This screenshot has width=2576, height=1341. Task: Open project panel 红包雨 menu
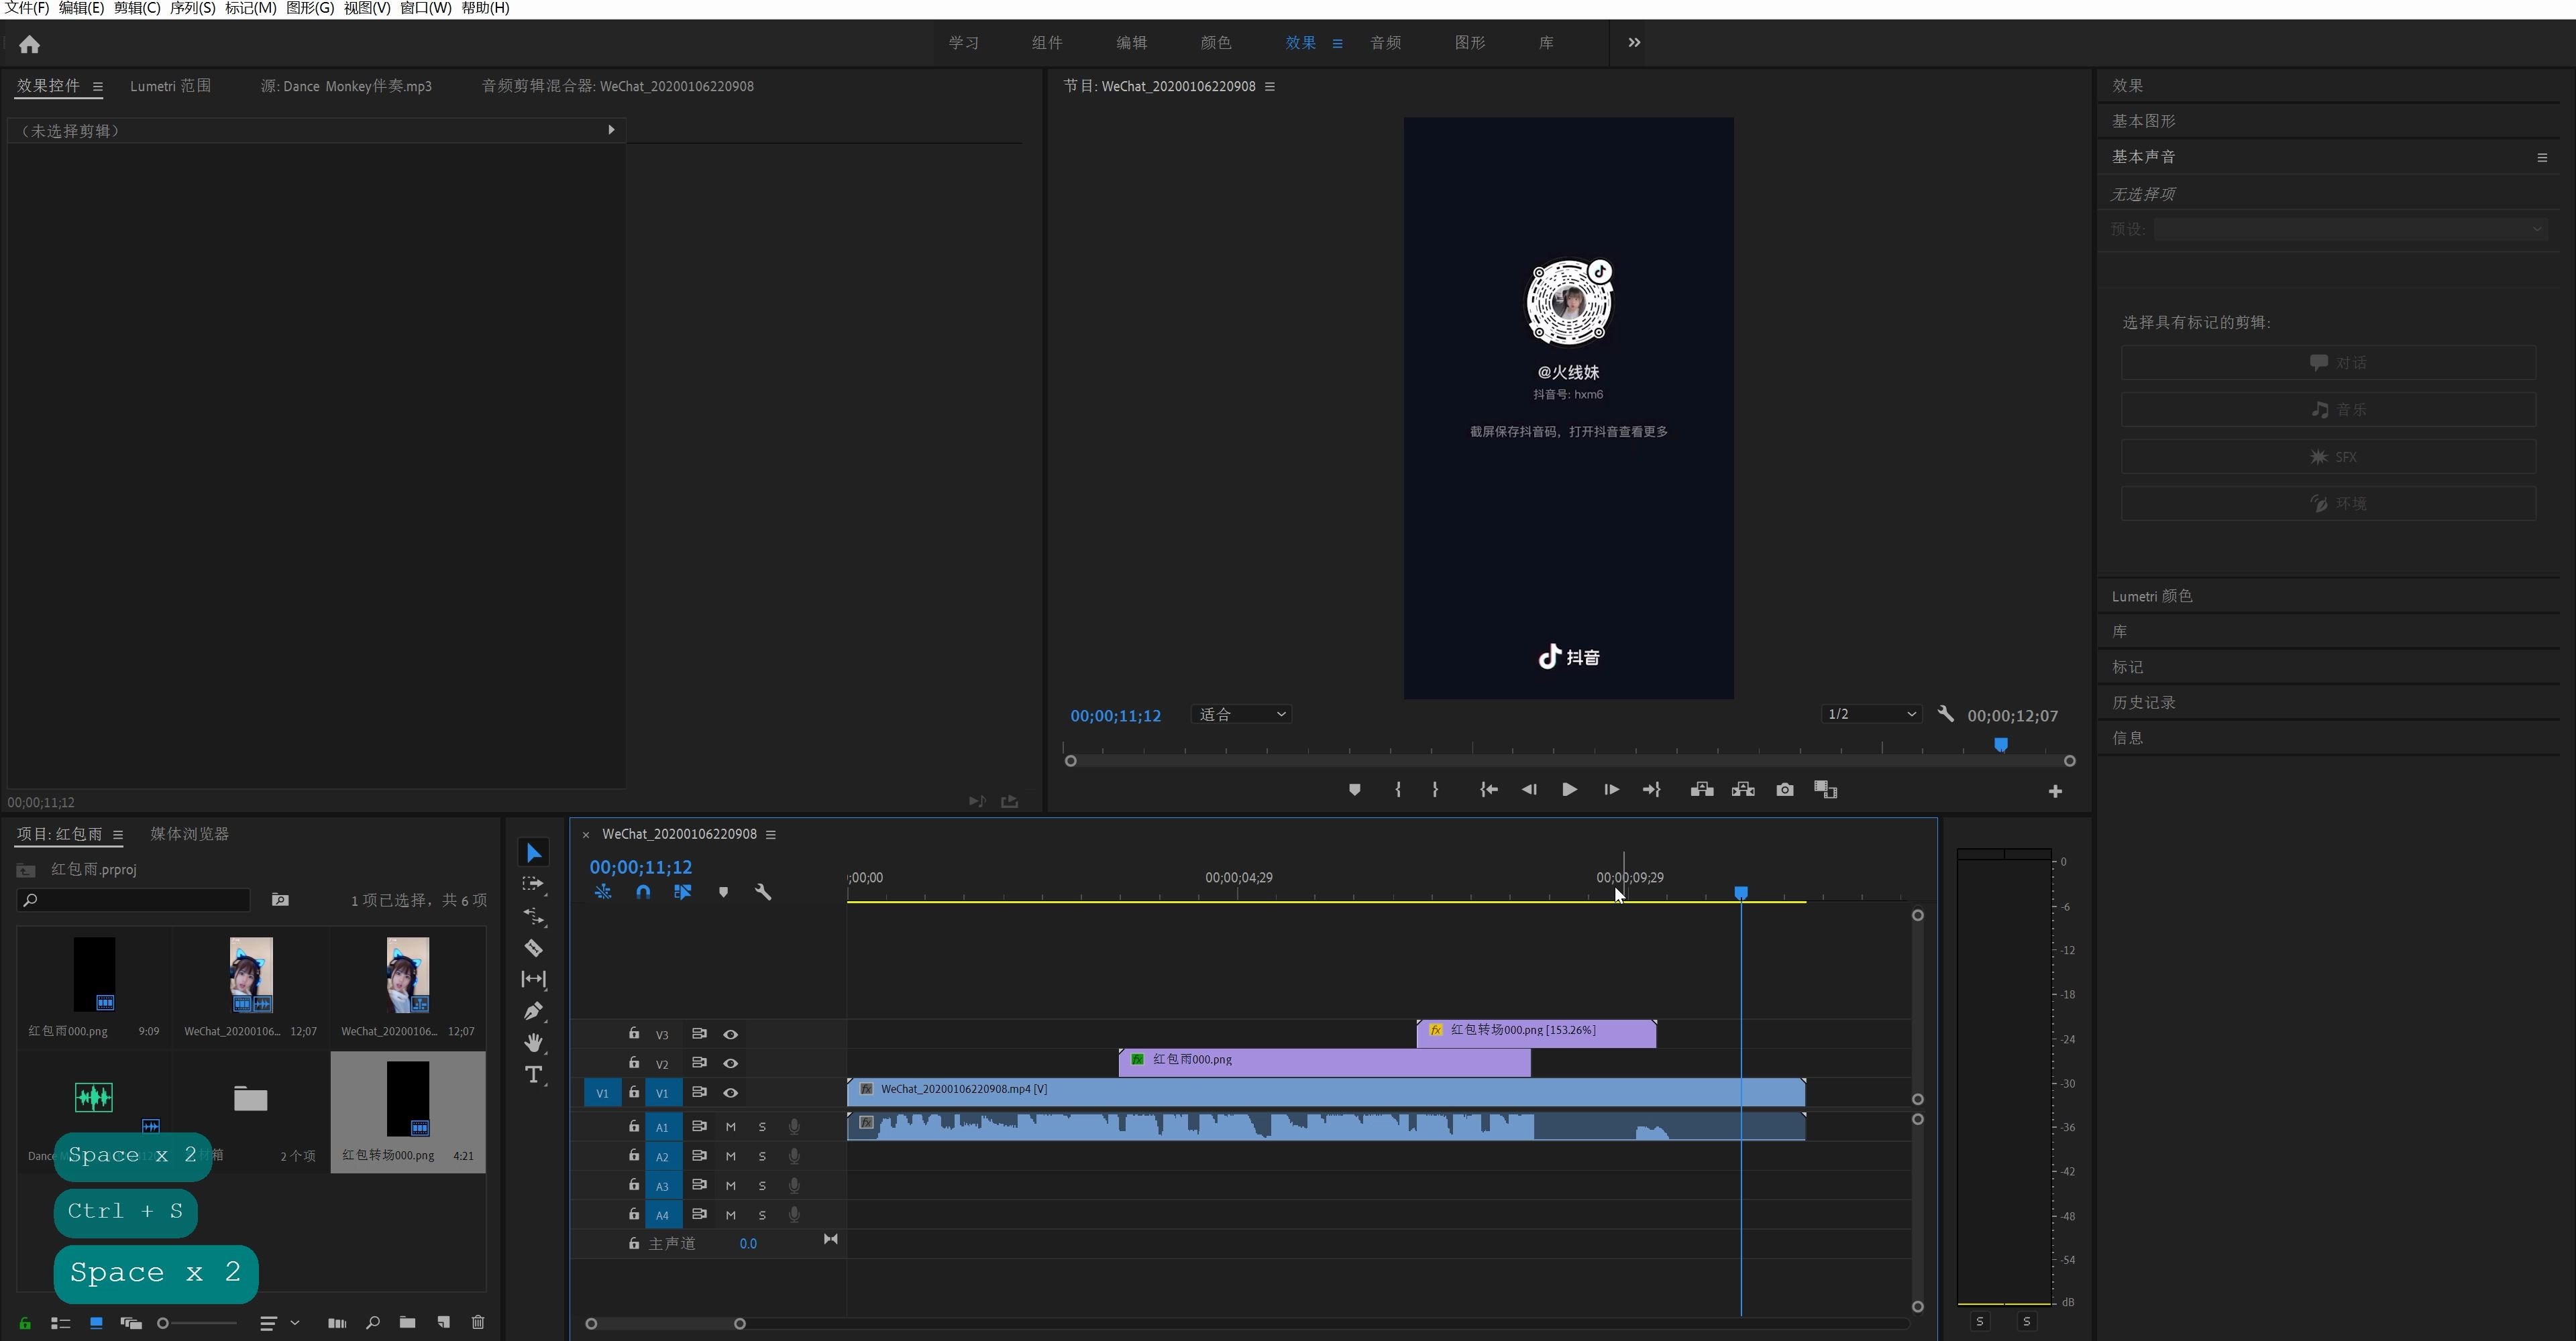(117, 834)
